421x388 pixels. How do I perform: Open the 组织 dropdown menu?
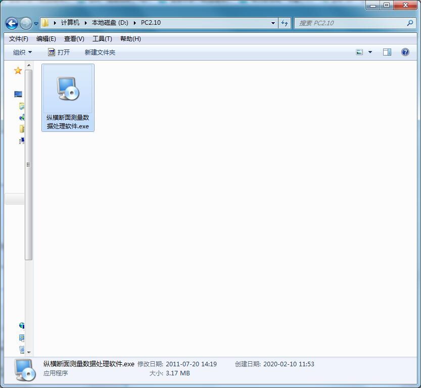point(22,53)
